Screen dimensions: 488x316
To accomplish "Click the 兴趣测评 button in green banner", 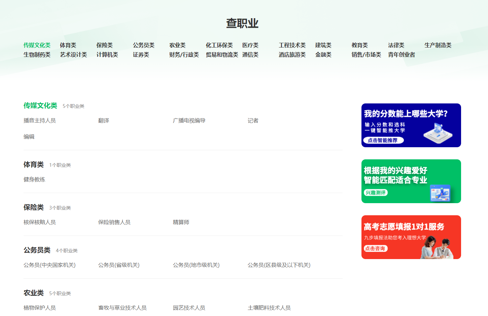I will tap(376, 193).
